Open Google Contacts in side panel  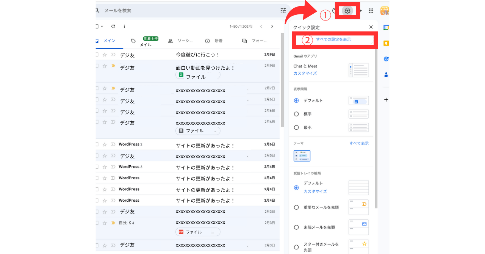386,75
